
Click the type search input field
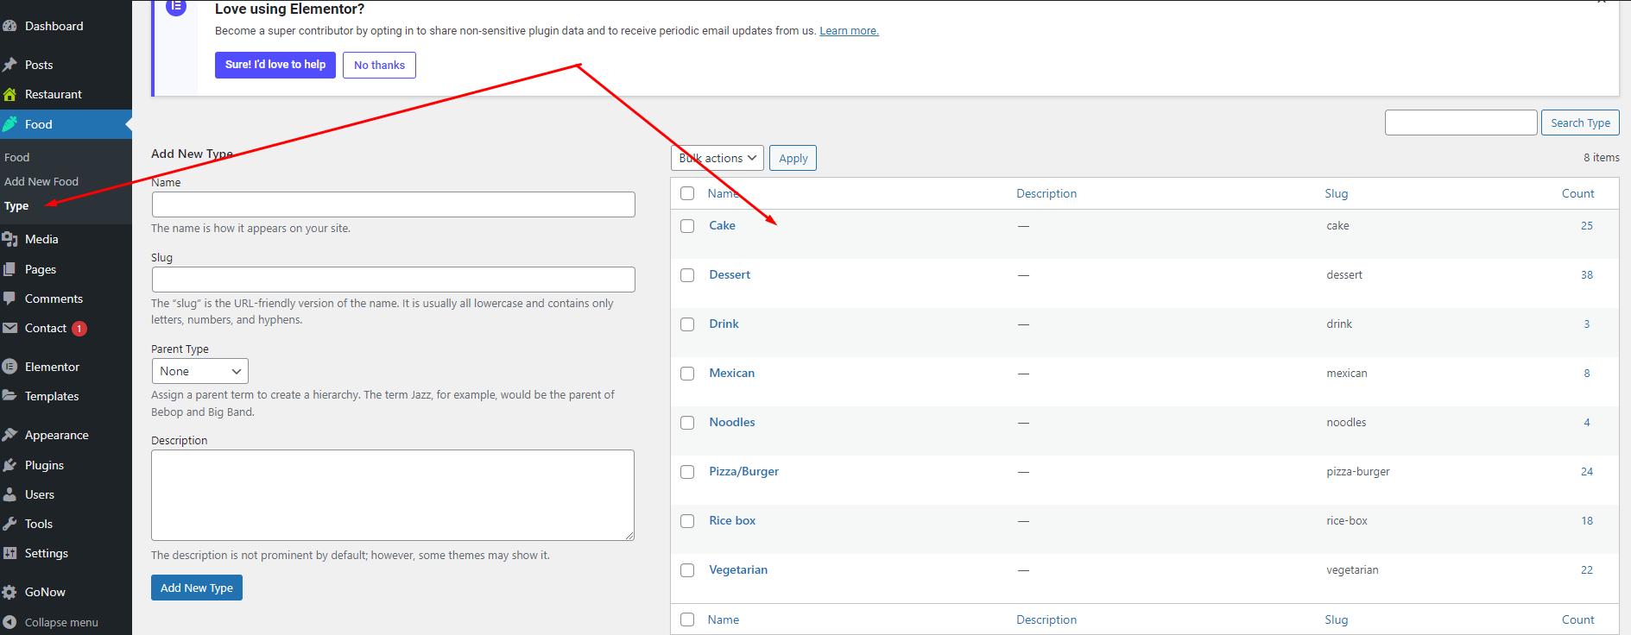pos(1461,123)
